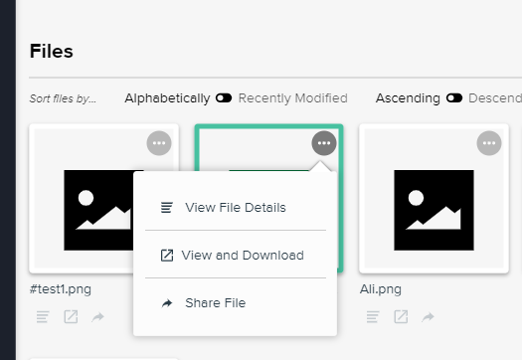This screenshot has width=522, height=360.
Task: Toggle the Ascending/Descending sort order switch
Action: click(454, 98)
